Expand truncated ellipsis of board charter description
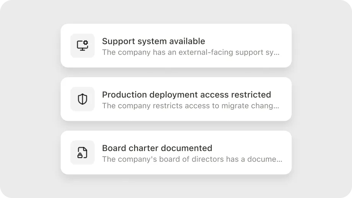352x198 pixels. point(280,160)
